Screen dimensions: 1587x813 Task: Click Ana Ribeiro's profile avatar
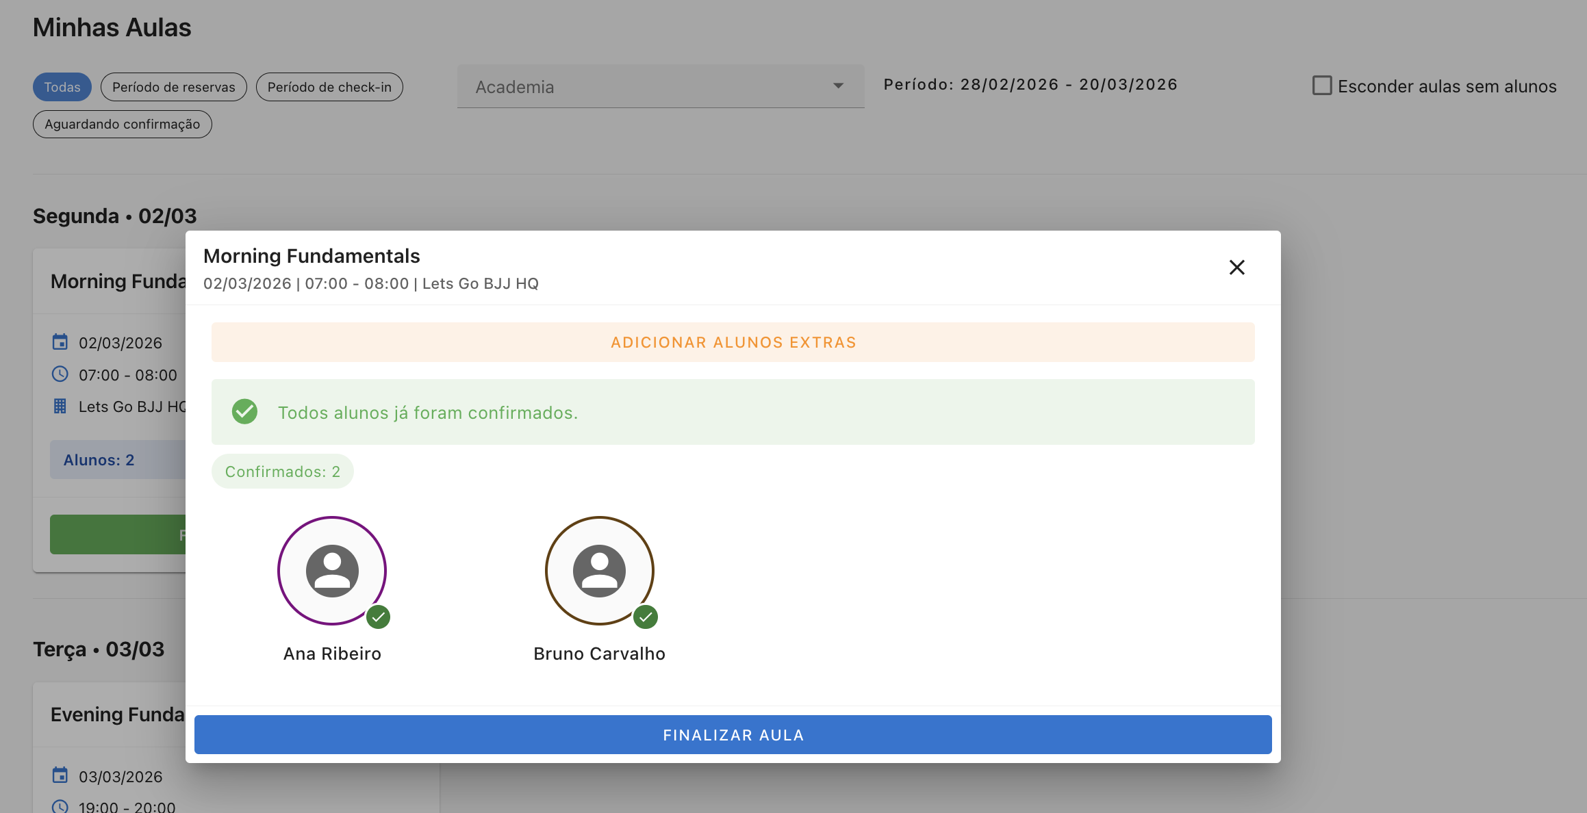(332, 570)
